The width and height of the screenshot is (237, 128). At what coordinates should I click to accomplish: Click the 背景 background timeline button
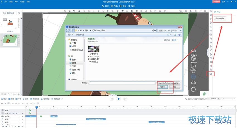pos(11,99)
